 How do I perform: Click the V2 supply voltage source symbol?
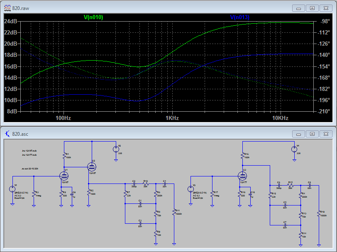tap(116, 149)
